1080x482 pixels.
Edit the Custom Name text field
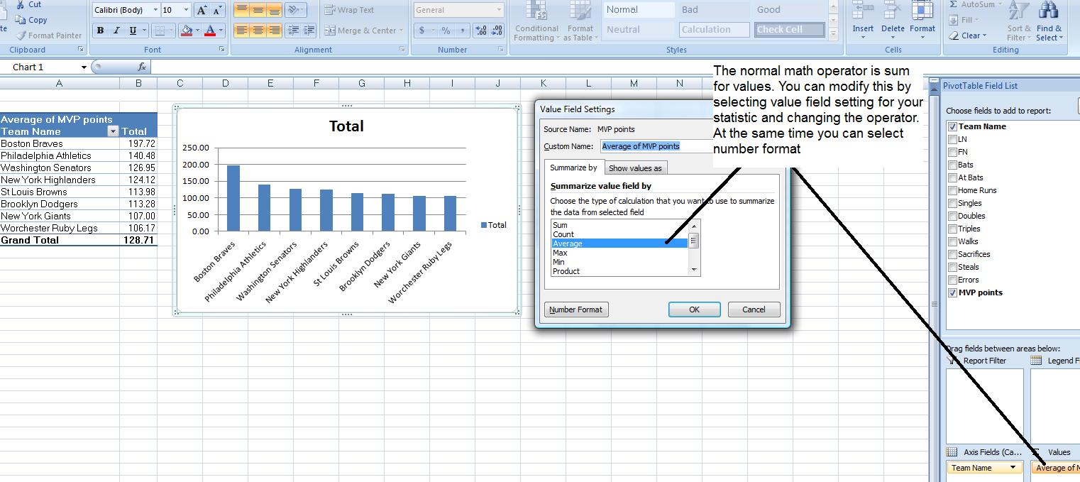click(656, 146)
